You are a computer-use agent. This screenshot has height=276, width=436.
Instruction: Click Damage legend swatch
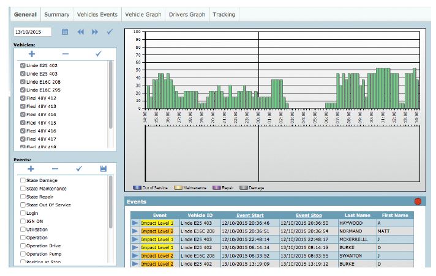click(243, 188)
